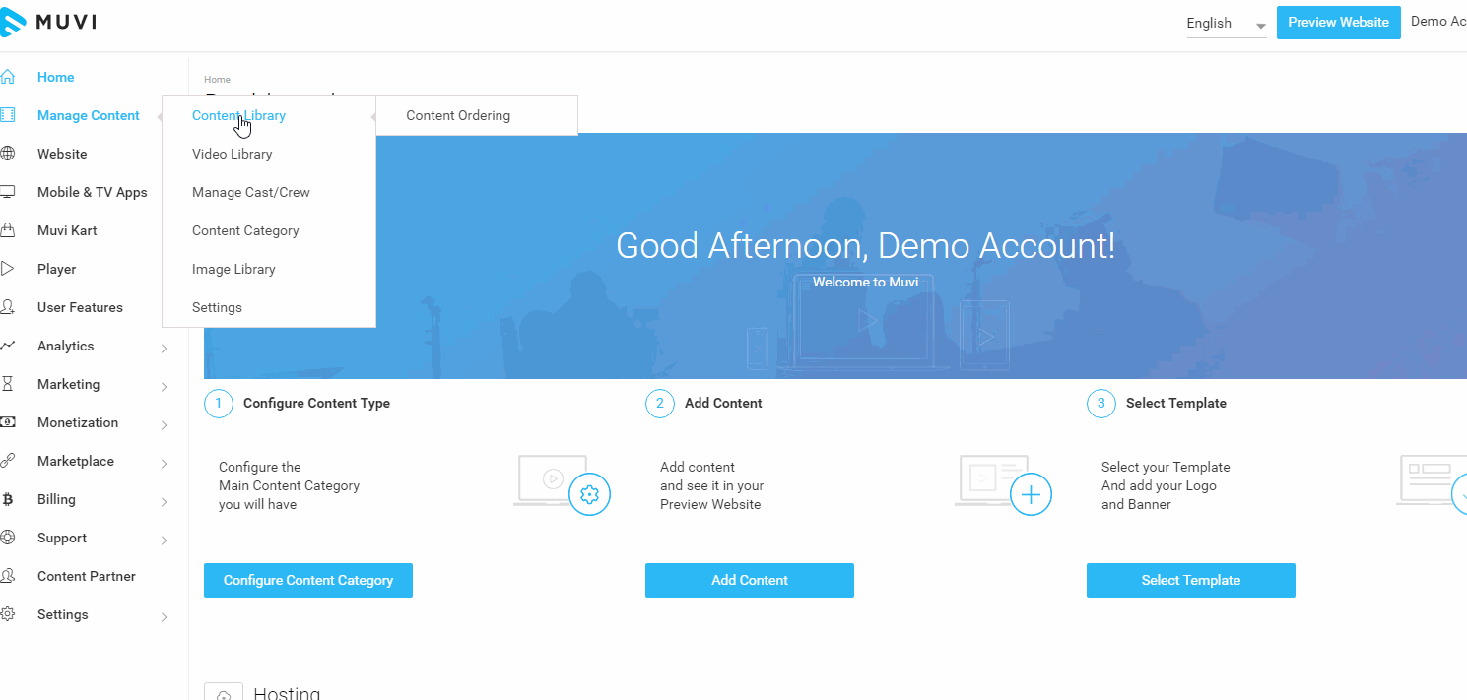
Task: Expand the Analytics chevron
Action: (165, 348)
